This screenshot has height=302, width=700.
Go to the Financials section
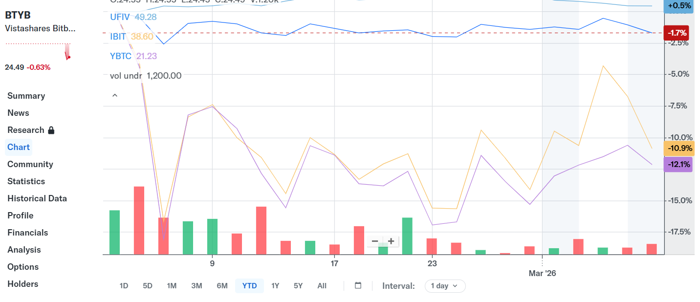[28, 233]
